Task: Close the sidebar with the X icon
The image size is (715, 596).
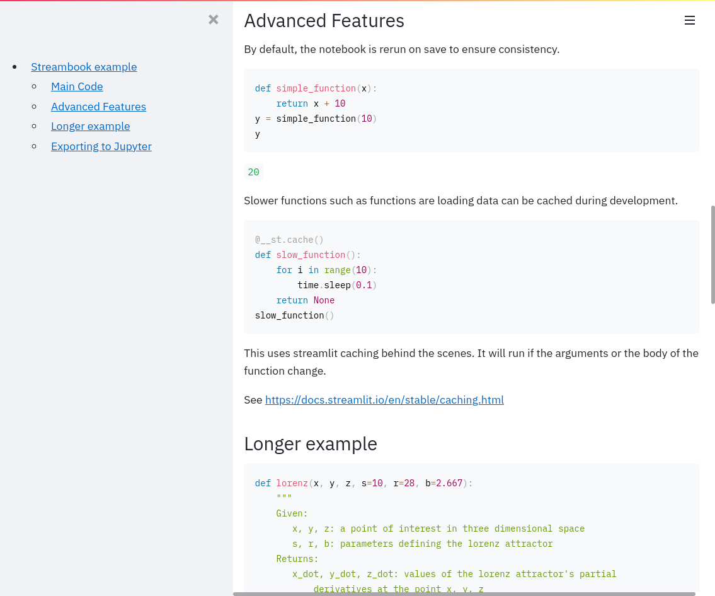Action: click(214, 20)
